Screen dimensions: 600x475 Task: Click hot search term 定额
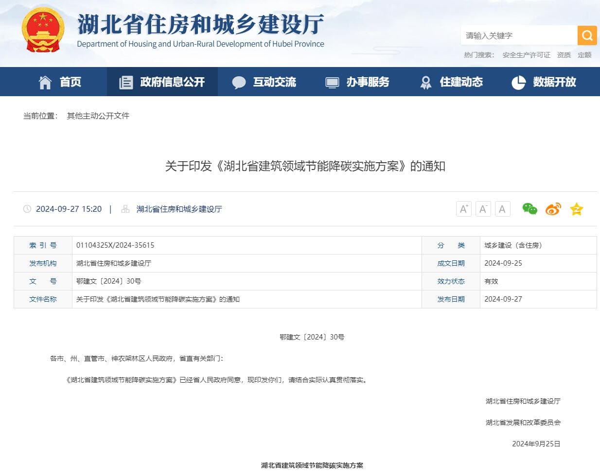click(584, 55)
